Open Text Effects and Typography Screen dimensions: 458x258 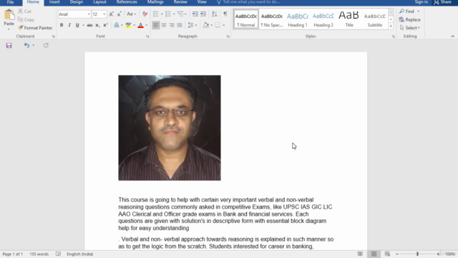pyautogui.click(x=117, y=25)
